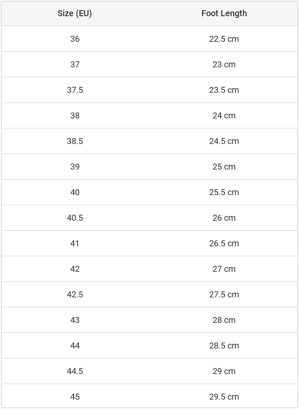This screenshot has height=409, width=299.
Task: Select size 40 in the chart
Action: coord(75,192)
